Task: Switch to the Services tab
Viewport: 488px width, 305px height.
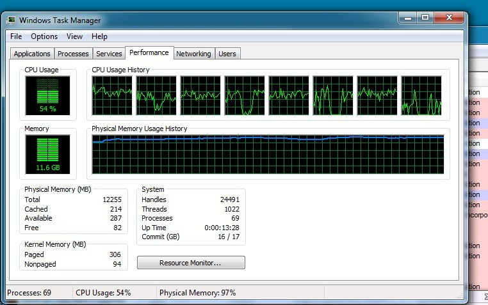Action: click(109, 54)
